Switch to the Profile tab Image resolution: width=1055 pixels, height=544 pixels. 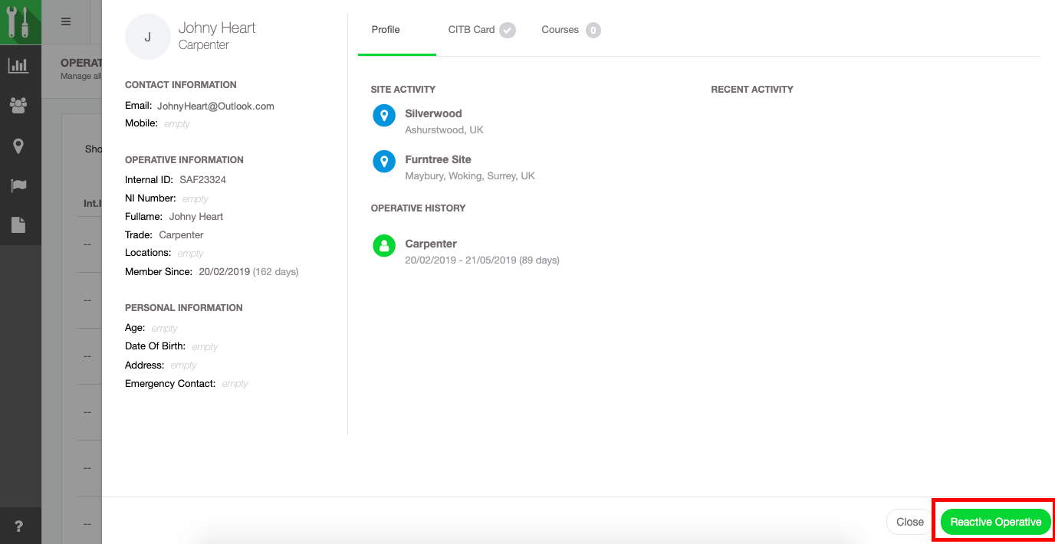click(386, 30)
